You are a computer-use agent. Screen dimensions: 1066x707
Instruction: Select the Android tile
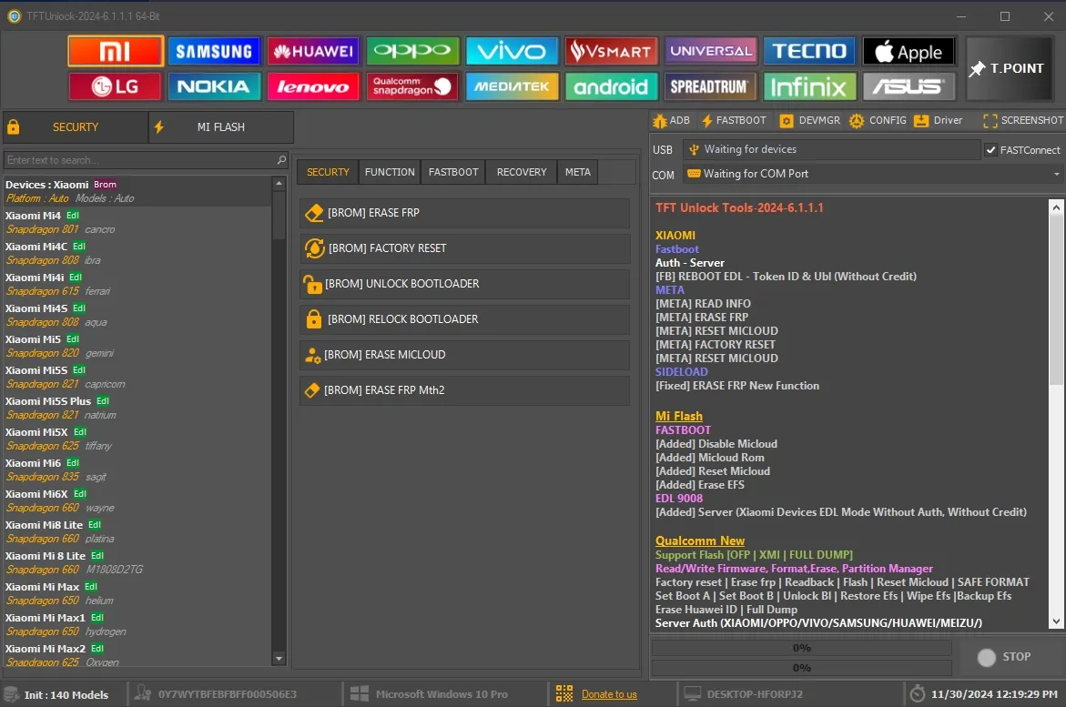611,86
